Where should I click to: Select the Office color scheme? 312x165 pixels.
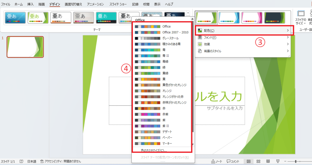162,27
